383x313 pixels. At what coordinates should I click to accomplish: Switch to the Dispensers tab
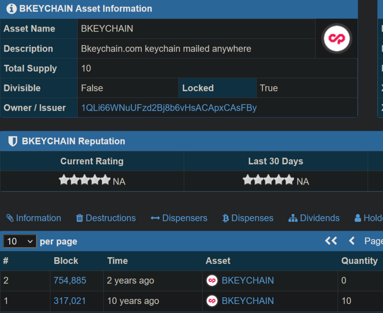(x=179, y=218)
